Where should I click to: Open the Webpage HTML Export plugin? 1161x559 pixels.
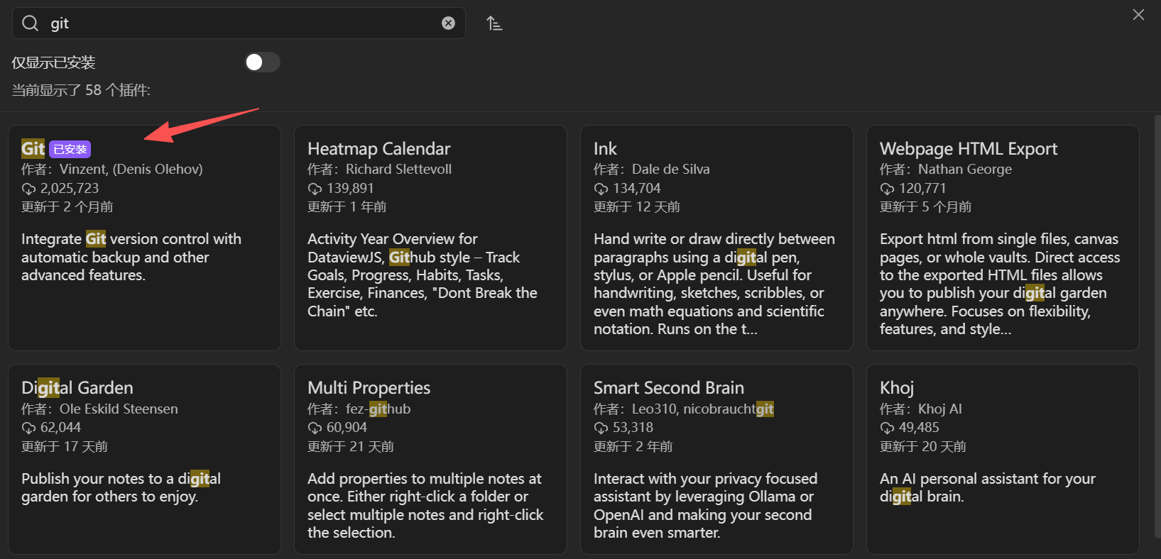point(968,149)
